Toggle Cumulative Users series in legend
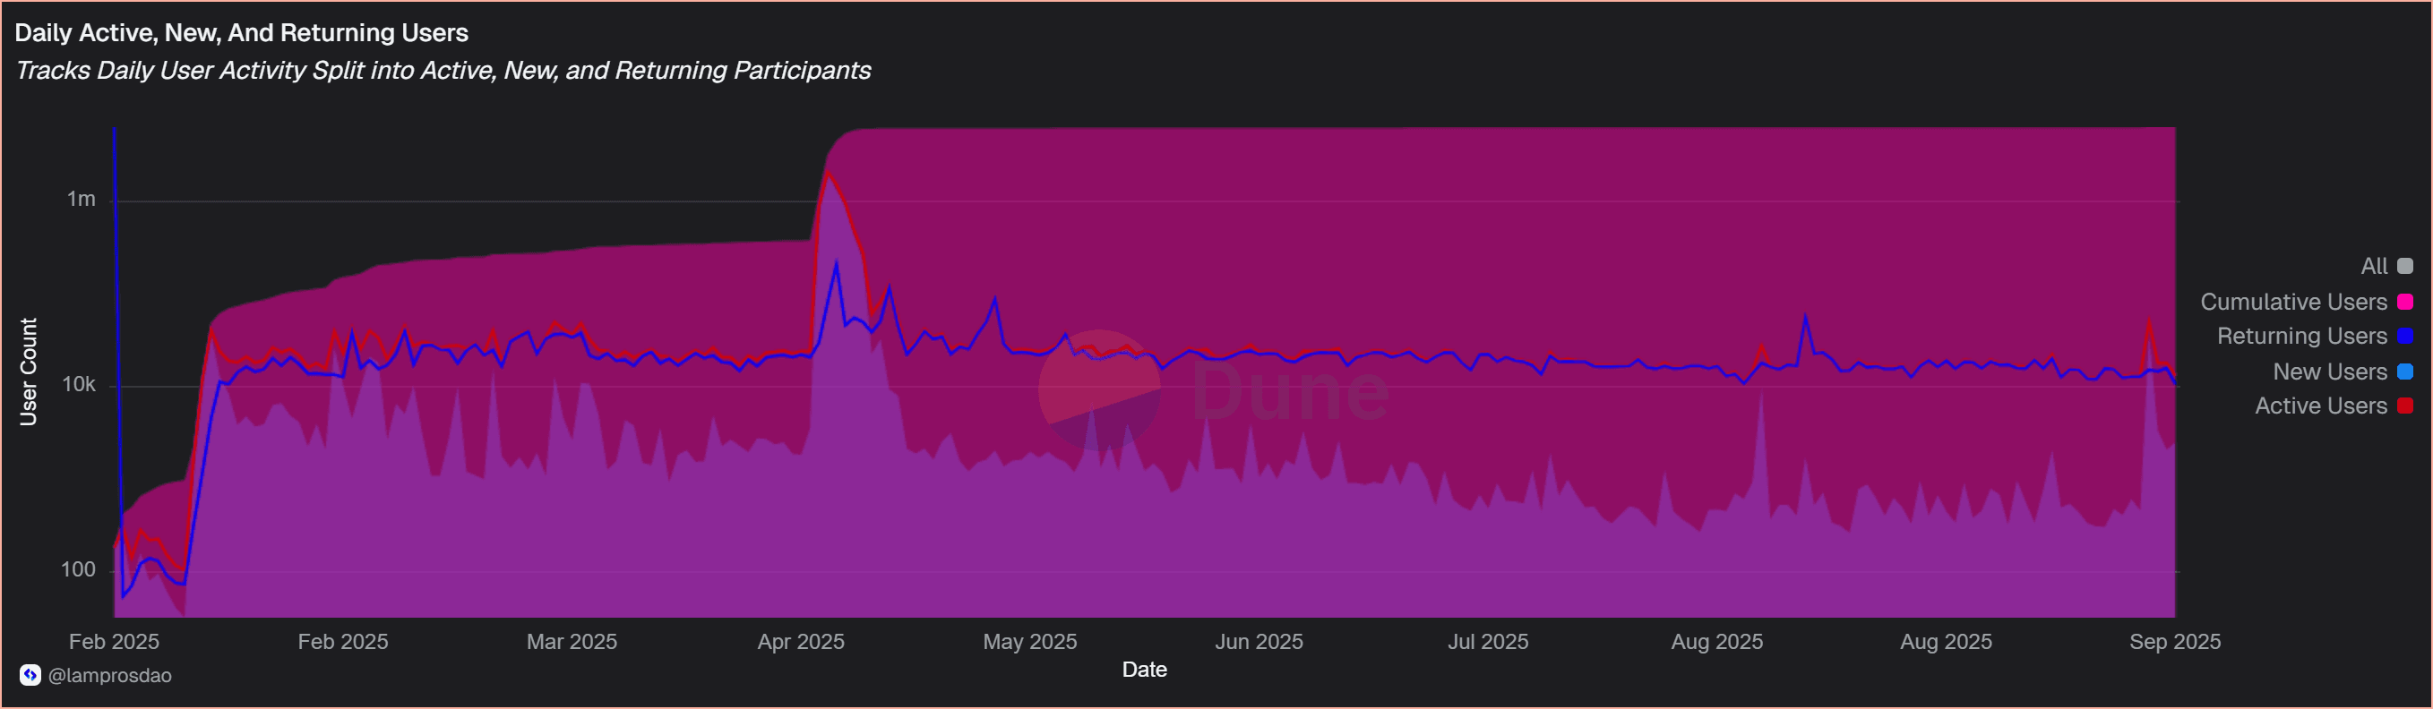The height and width of the screenshot is (709, 2433). (2306, 302)
